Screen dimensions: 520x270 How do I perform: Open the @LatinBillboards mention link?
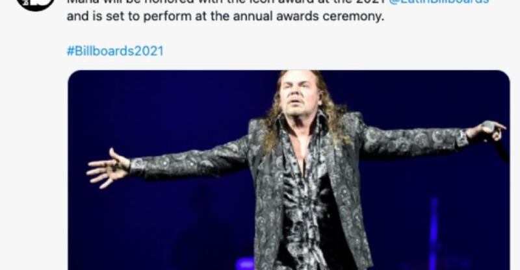(439, 2)
